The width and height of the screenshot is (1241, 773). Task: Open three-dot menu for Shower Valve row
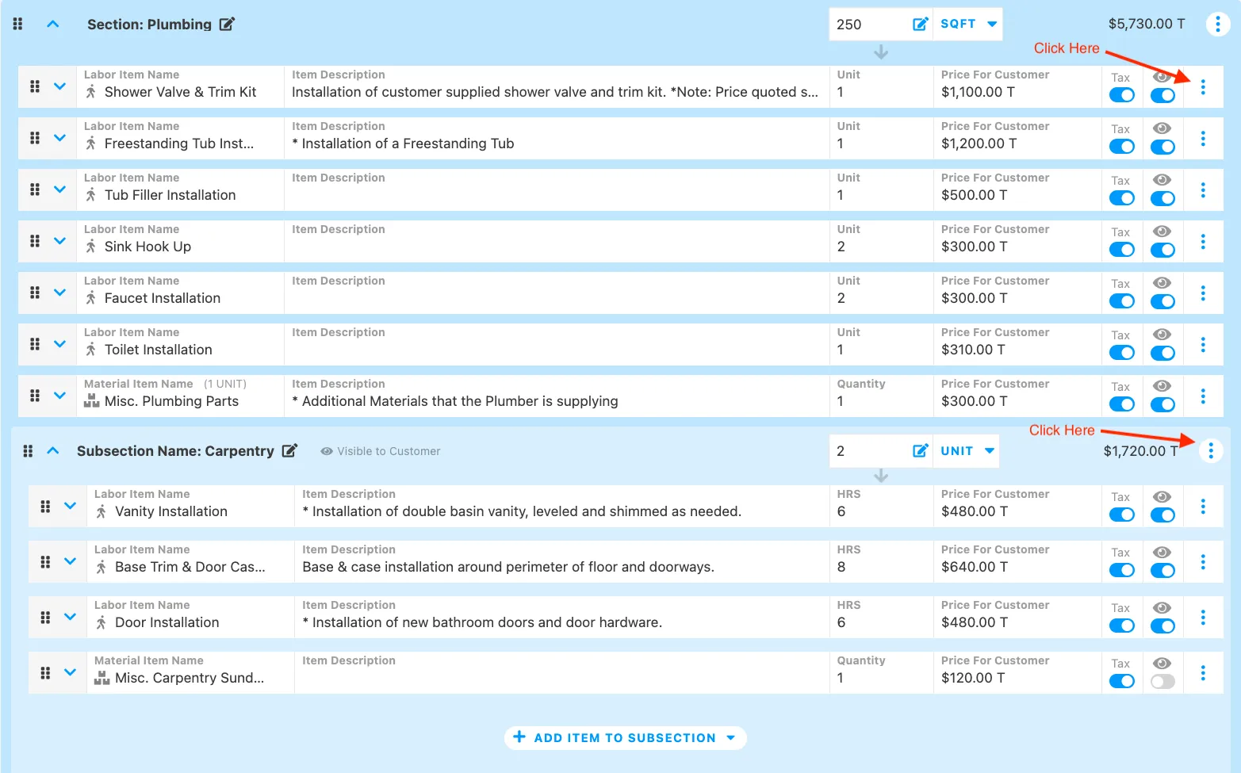1203,87
